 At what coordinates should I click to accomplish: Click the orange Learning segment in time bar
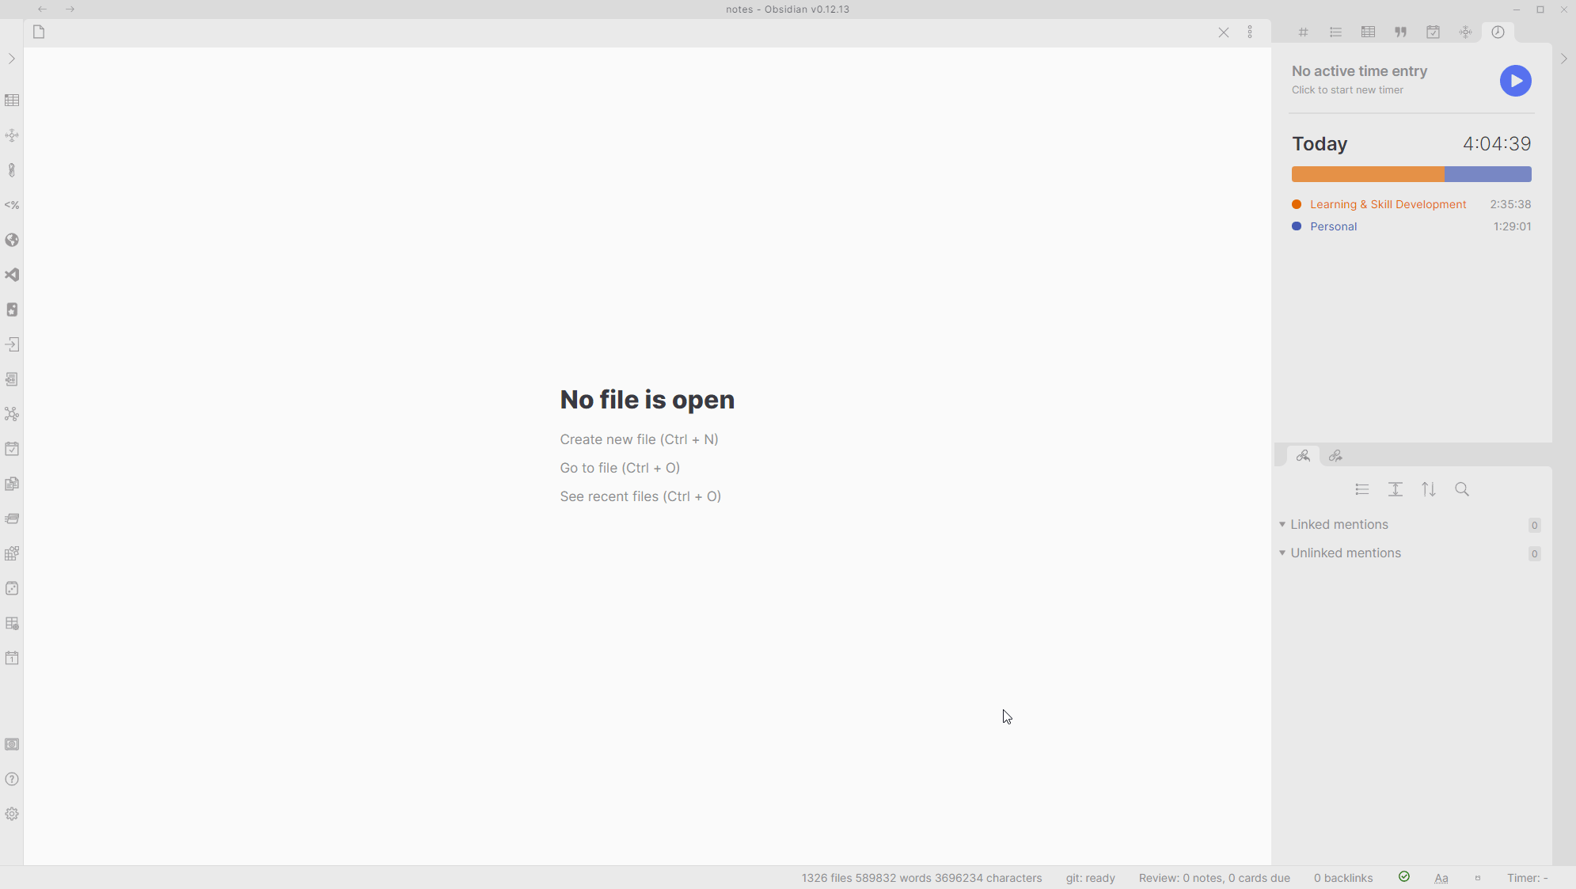point(1367,174)
